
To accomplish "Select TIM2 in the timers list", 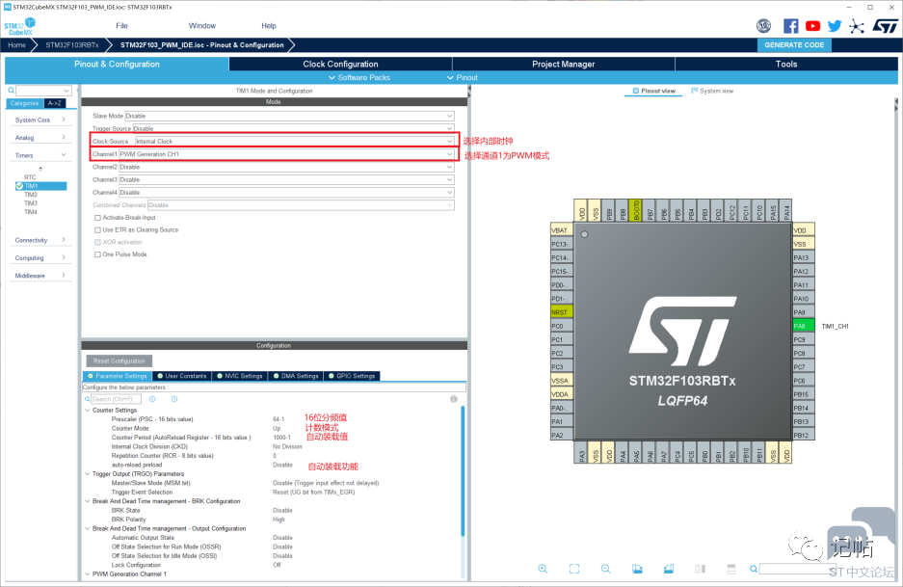I will click(x=31, y=195).
